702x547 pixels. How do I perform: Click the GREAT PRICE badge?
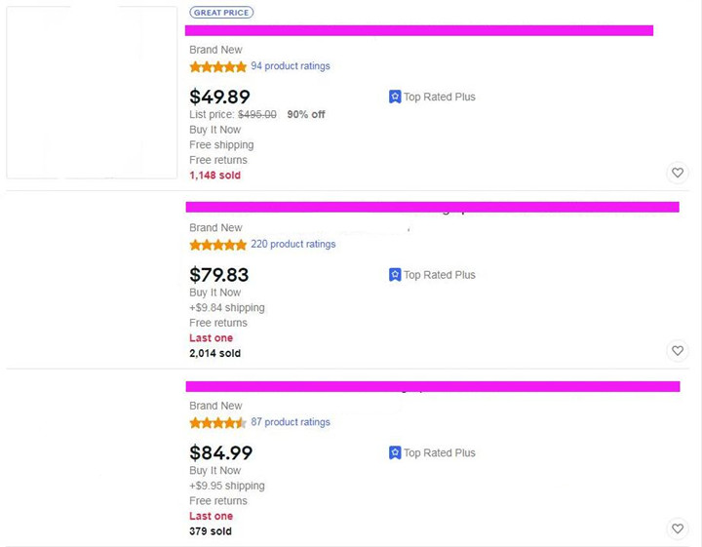(221, 13)
